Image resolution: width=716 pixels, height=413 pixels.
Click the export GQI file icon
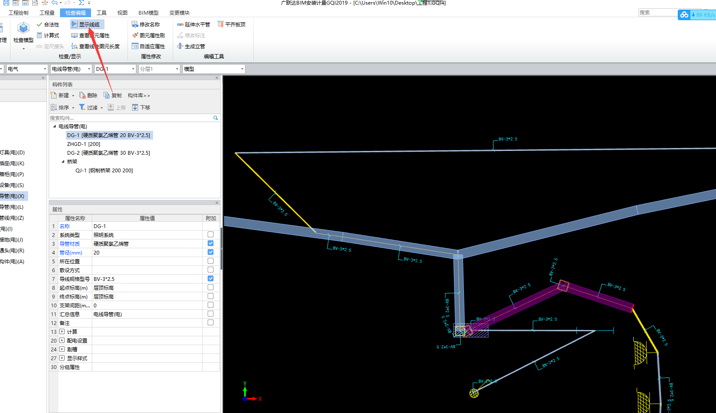(x=16, y=3)
